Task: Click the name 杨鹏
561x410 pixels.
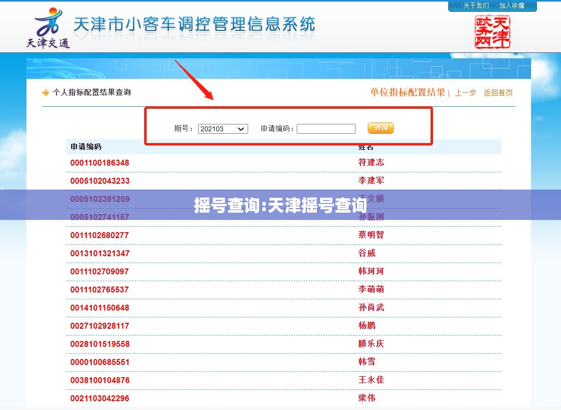Action: 367,325
